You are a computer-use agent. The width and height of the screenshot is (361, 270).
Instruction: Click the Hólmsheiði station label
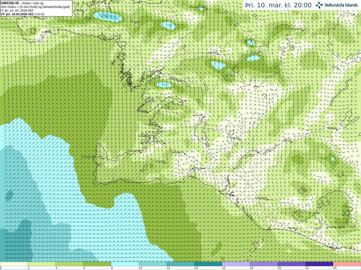pyautogui.click(x=157, y=141)
